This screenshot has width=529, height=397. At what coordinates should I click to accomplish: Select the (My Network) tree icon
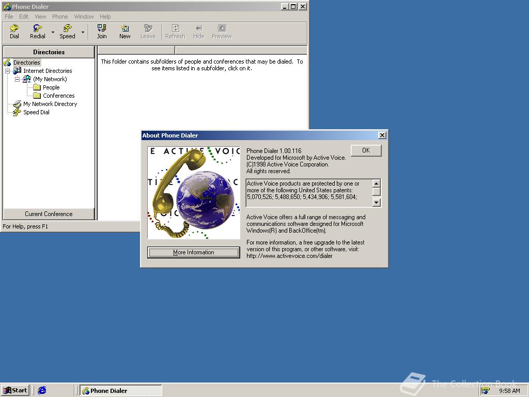(x=27, y=79)
